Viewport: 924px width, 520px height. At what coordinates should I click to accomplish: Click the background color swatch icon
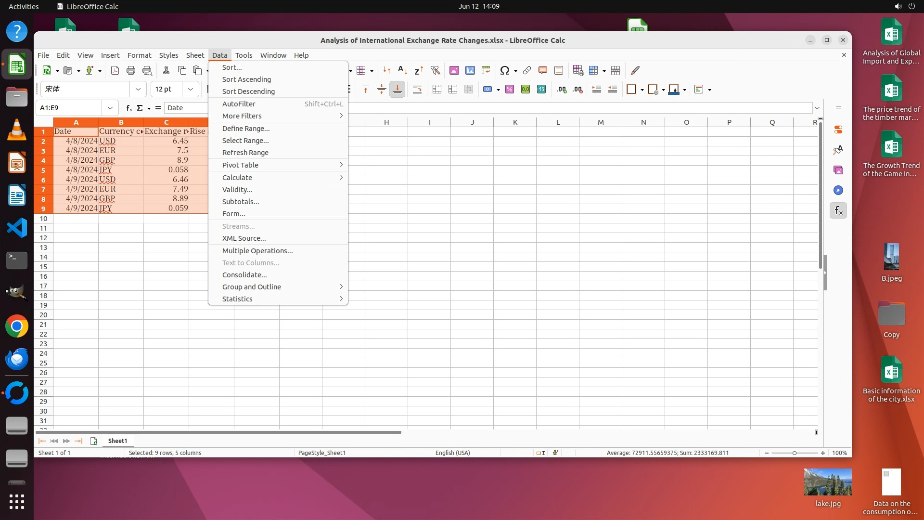[x=674, y=89]
